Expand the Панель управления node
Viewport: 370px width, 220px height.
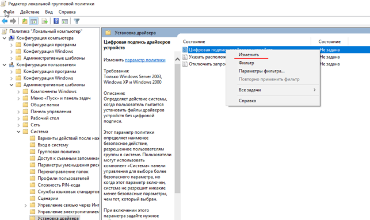(x=18, y=111)
